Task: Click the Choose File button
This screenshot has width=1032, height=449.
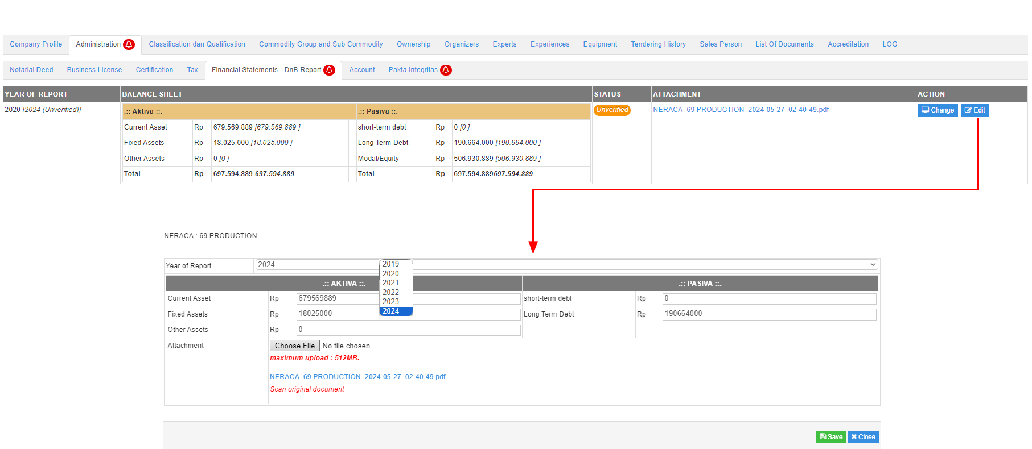Action: pyautogui.click(x=294, y=346)
